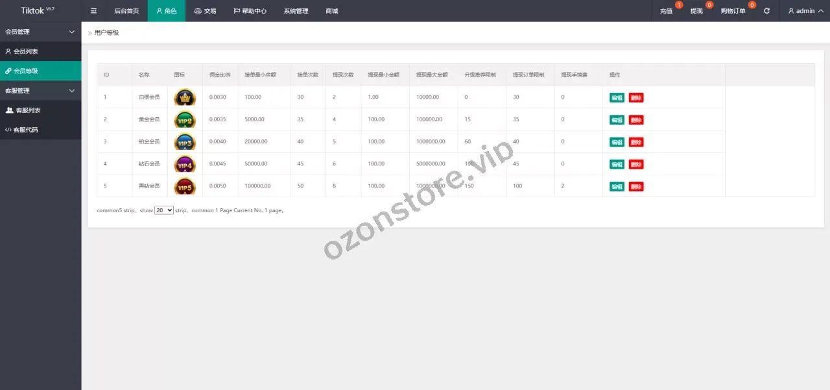Click the hamburger menu collapse icon
This screenshot has height=390, width=830.
pos(93,11)
